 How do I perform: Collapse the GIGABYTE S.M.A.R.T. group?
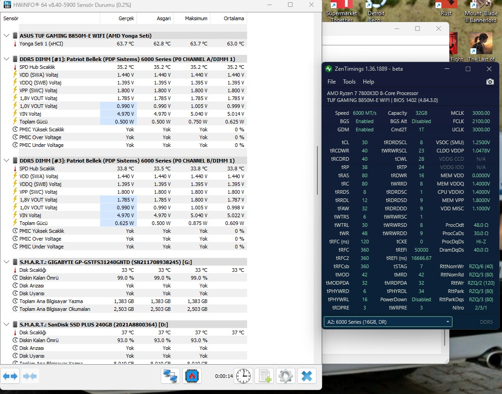[6, 262]
